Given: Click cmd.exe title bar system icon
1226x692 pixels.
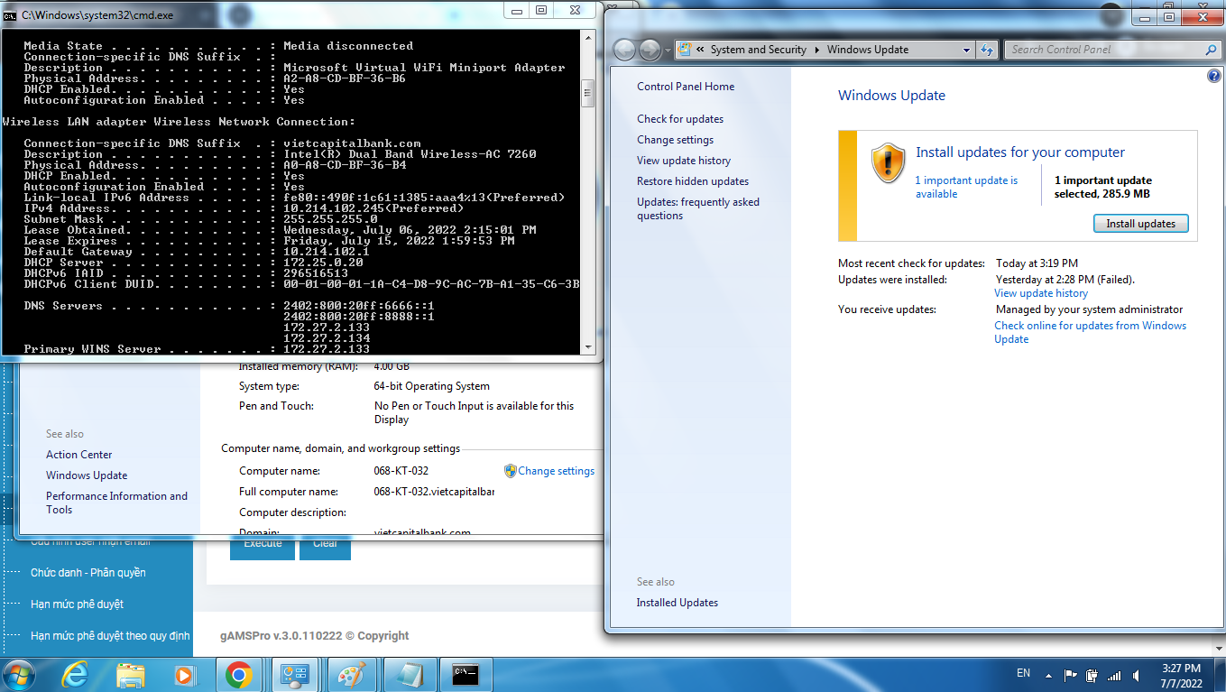Looking at the screenshot, I should (10, 15).
